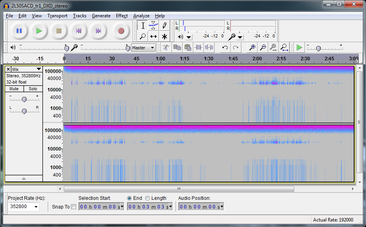Zoom in using the plus magnifier
This screenshot has width=366, height=227.
252,48
